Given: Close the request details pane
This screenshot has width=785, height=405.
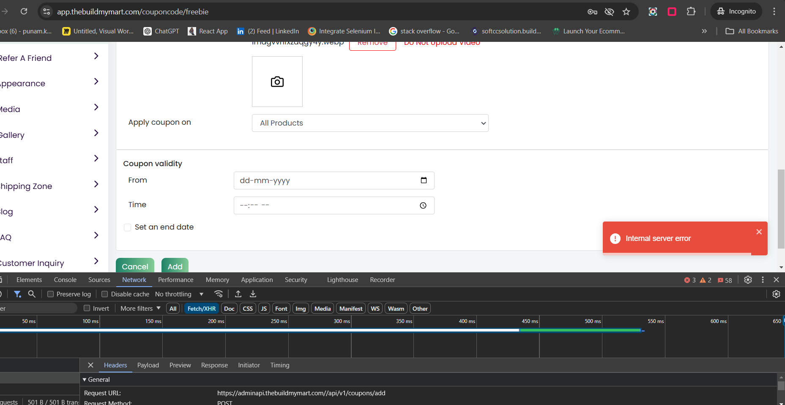Looking at the screenshot, I should click(x=90, y=365).
